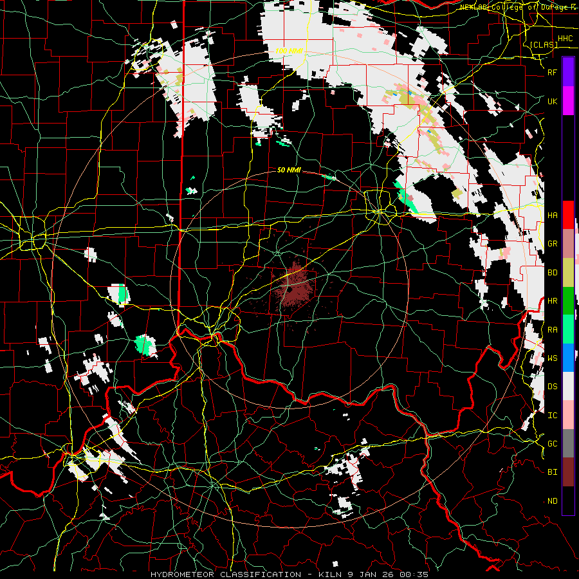Screen dimensions: 579x579
Task: Click the HR dark green legend swatch
Action: pyautogui.click(x=568, y=301)
